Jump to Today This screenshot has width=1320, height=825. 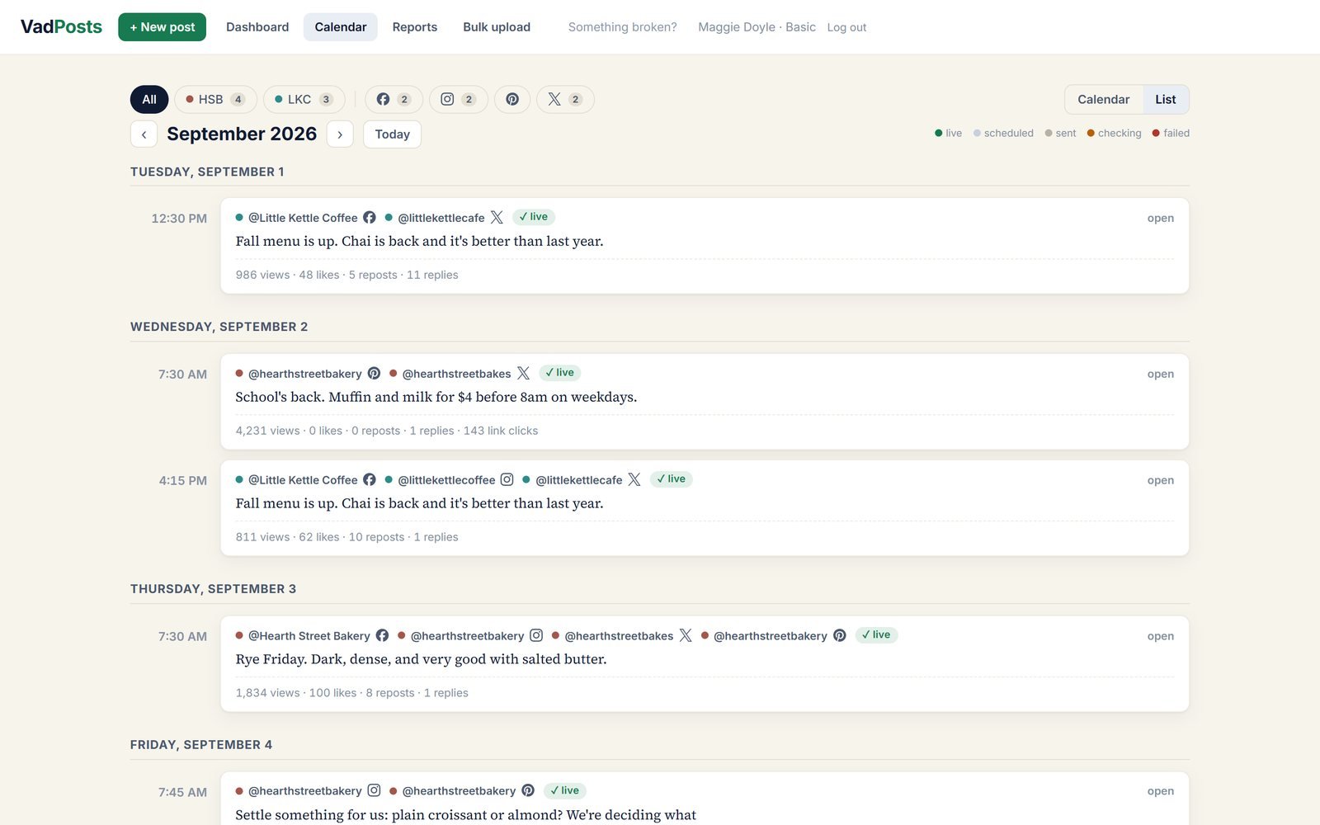(392, 134)
